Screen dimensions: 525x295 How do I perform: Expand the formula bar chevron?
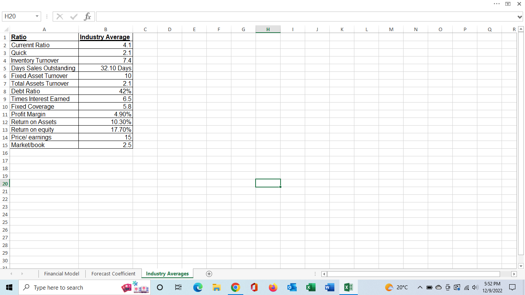point(520,17)
